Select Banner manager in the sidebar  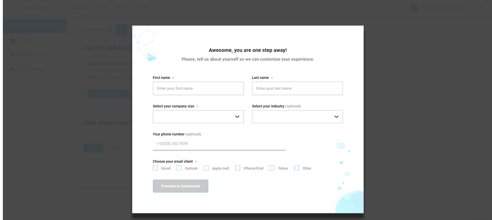(x=30, y=55)
